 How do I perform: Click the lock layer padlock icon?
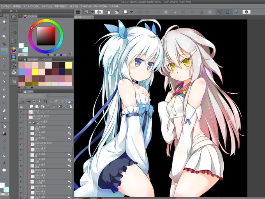[x=45, y=101]
